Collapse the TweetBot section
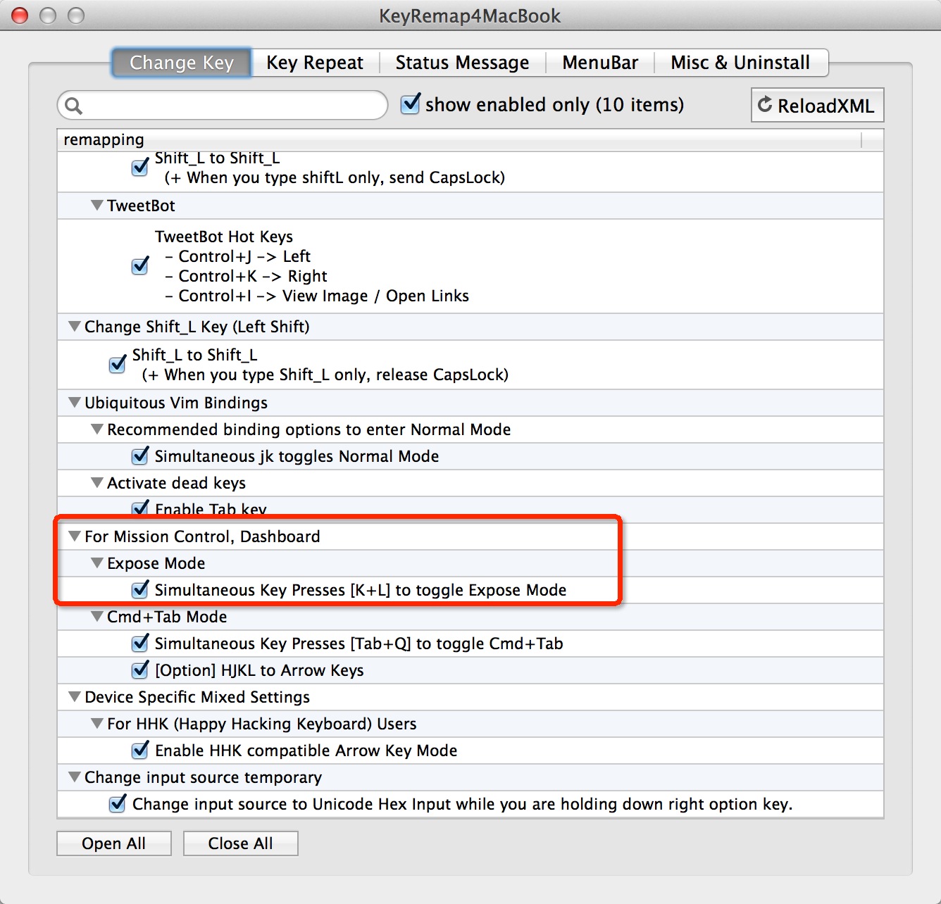The height and width of the screenshot is (904, 941). click(97, 206)
